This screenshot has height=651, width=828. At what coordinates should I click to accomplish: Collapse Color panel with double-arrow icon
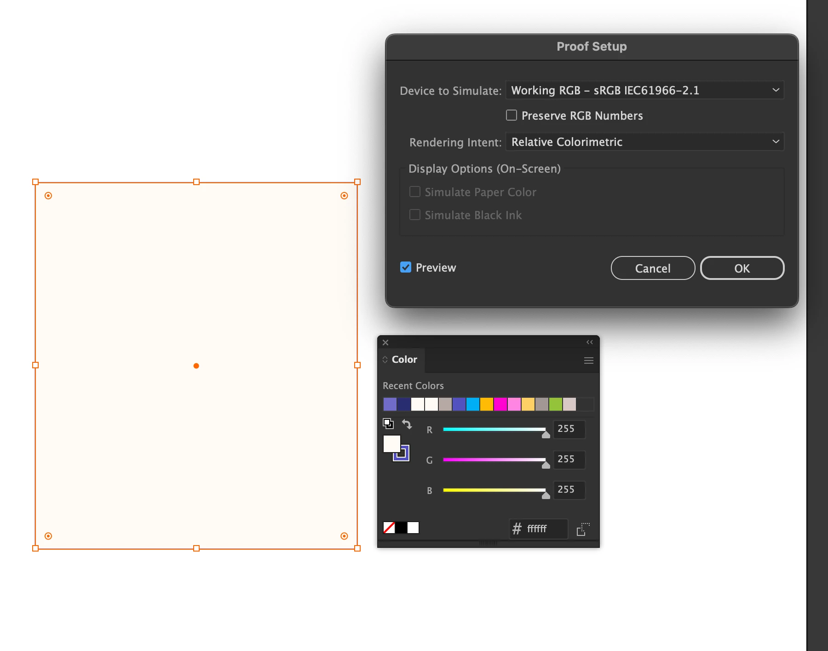click(x=589, y=342)
